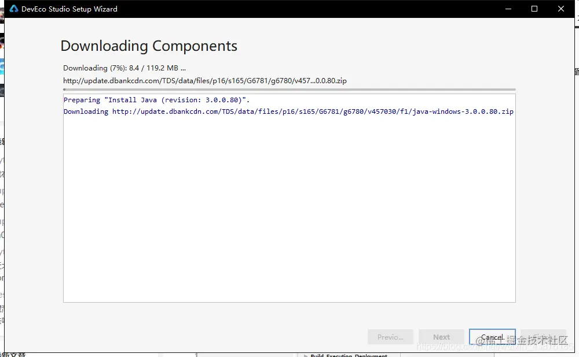579x357 pixels.
Task: Click the 'Downloading (7%): 8.4 / 119.2 MB' status text
Action: point(124,68)
